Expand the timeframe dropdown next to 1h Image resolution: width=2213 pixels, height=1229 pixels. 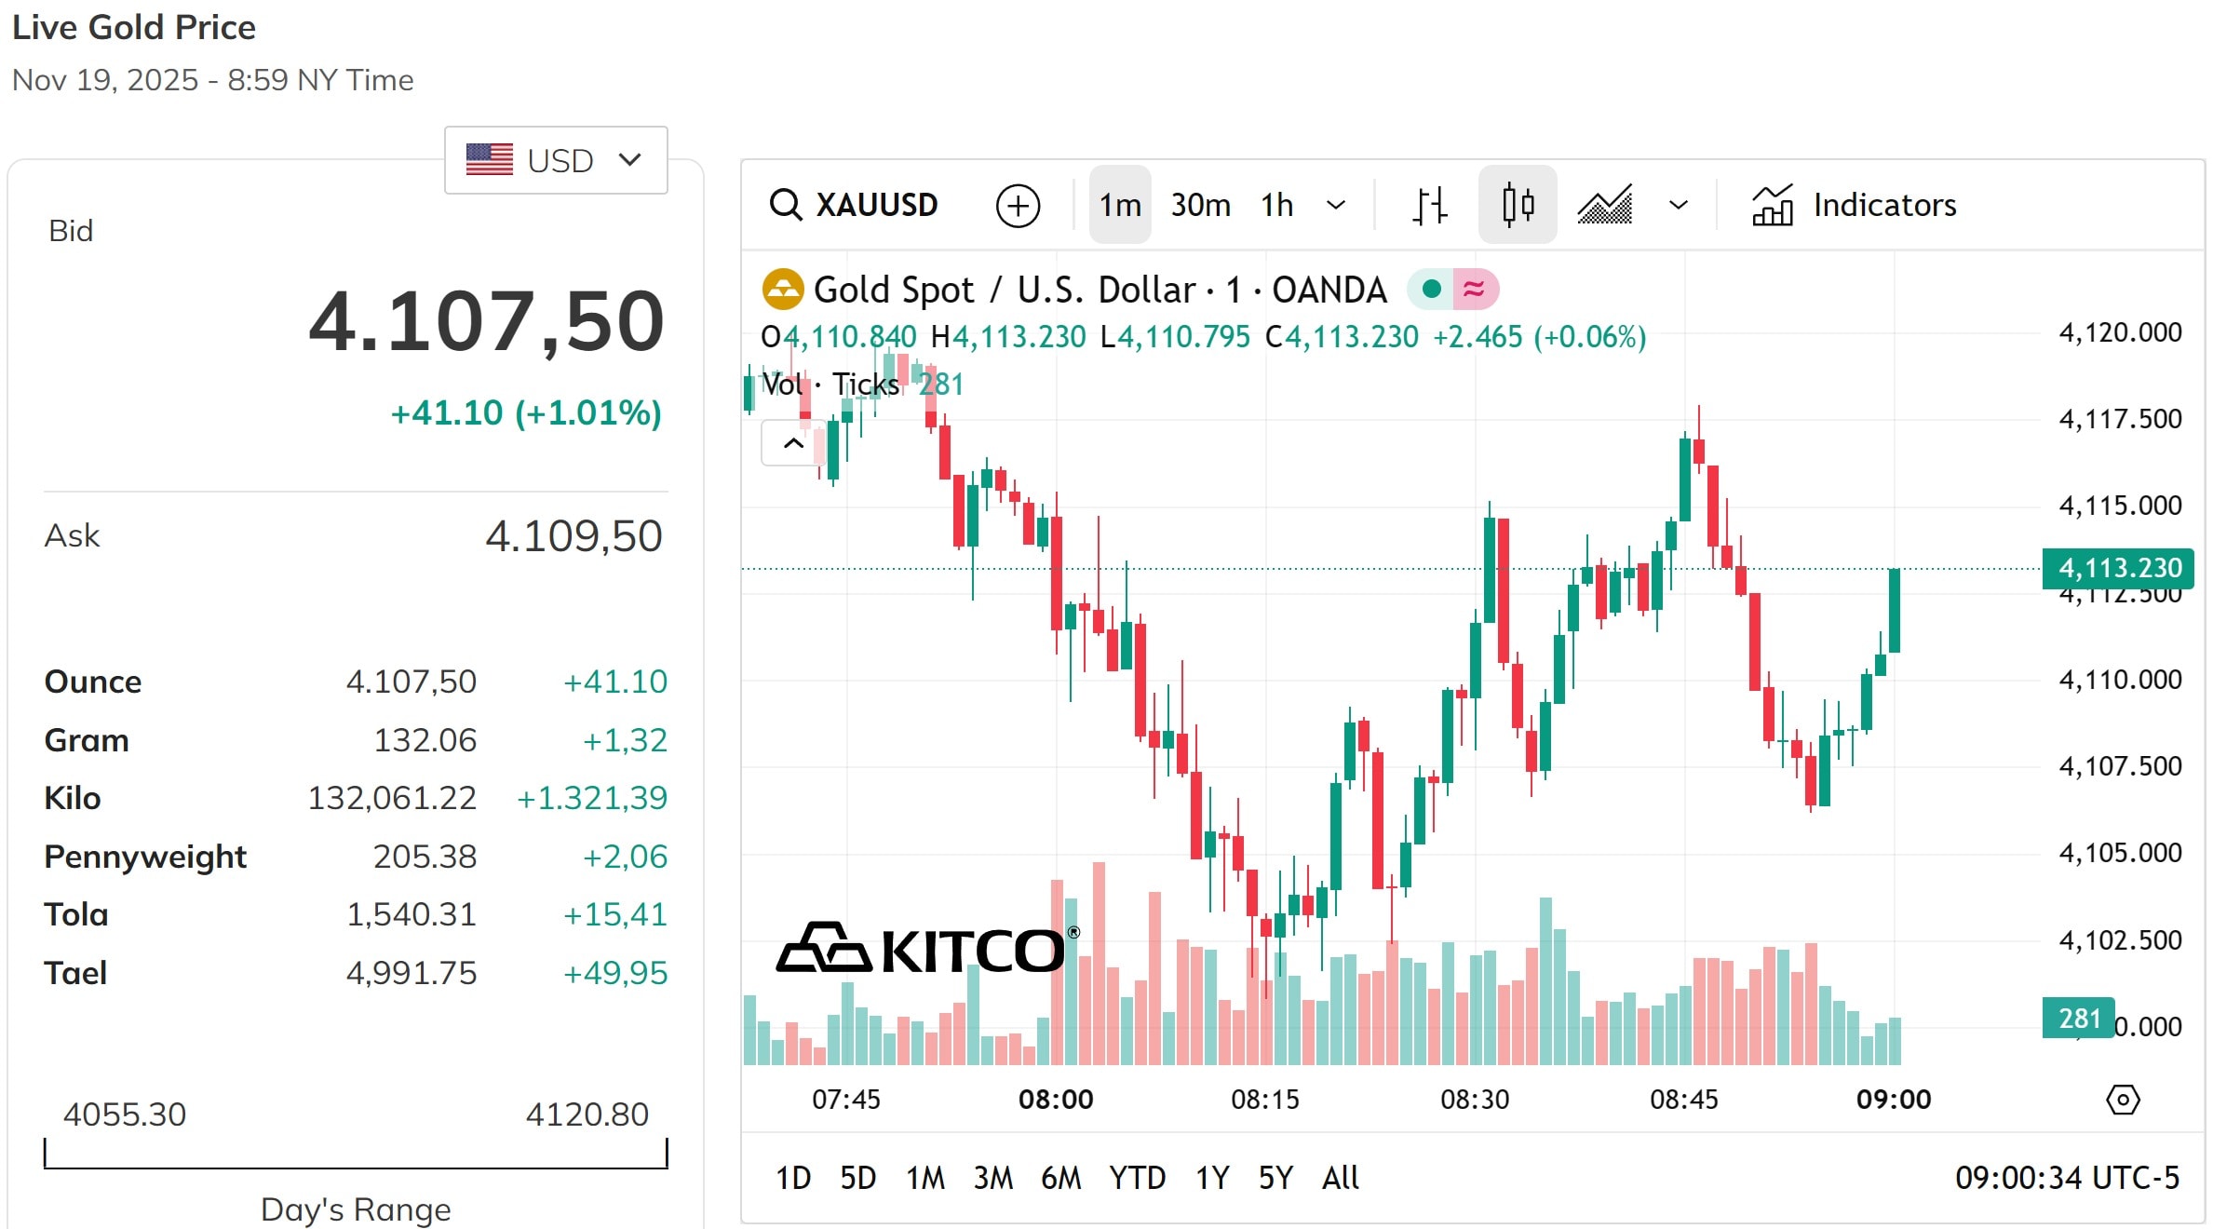(x=1337, y=205)
